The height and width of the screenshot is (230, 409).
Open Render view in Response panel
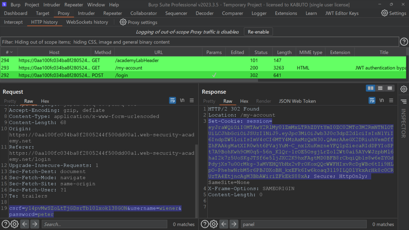click(263, 101)
